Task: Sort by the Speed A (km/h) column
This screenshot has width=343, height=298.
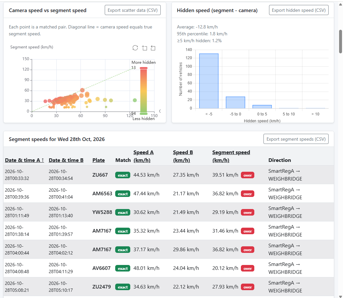Action: tap(143, 156)
